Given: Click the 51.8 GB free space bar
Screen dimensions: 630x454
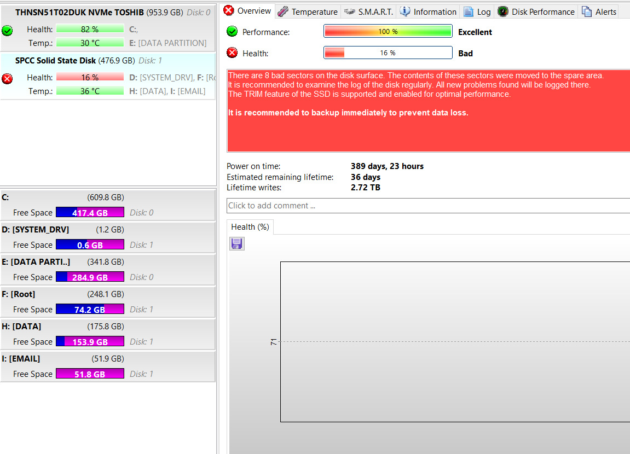Looking at the screenshot, I should [x=90, y=374].
